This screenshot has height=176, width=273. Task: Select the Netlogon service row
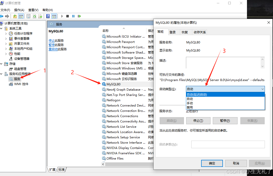(x=128, y=100)
